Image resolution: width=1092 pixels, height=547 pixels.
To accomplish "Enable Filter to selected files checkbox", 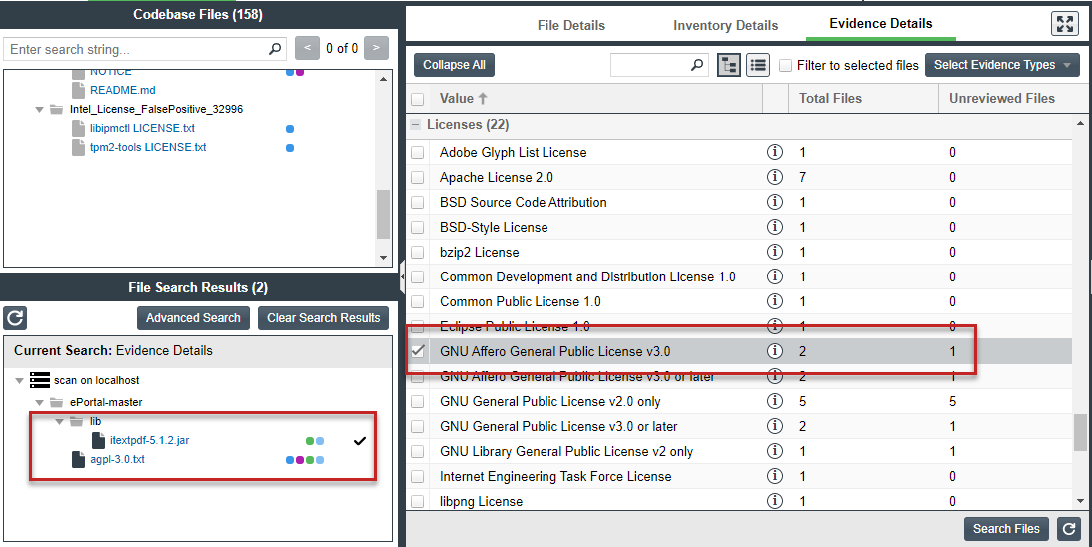I will coord(786,66).
